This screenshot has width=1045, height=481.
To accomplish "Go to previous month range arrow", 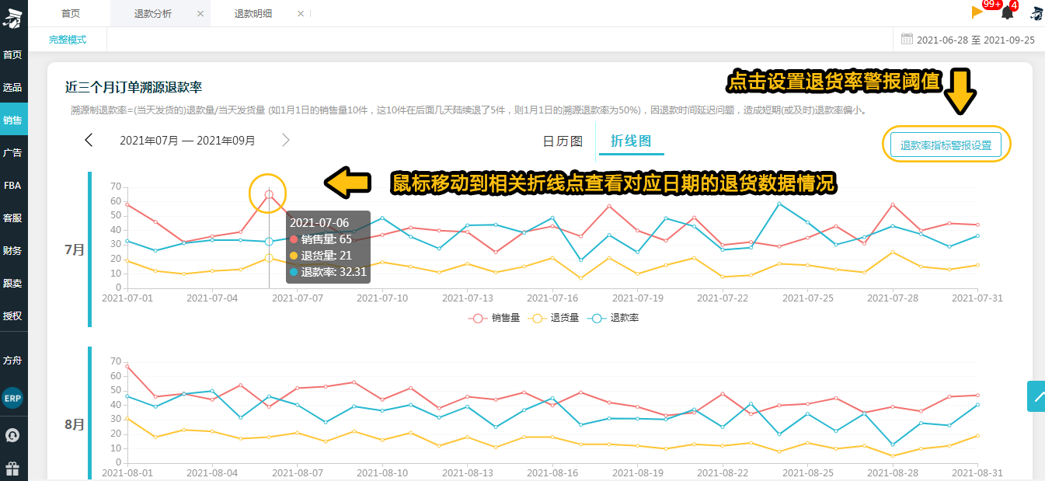I will pyautogui.click(x=89, y=141).
